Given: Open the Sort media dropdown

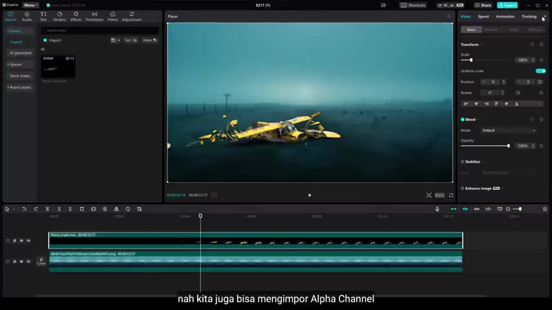Looking at the screenshot, I should (131, 41).
